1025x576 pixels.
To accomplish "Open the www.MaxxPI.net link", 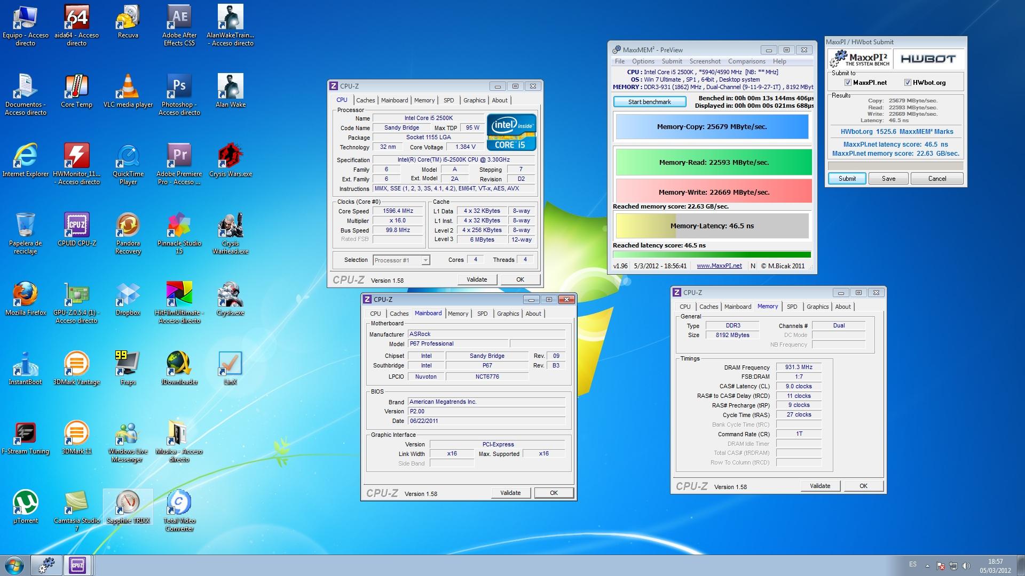I will click(x=719, y=266).
